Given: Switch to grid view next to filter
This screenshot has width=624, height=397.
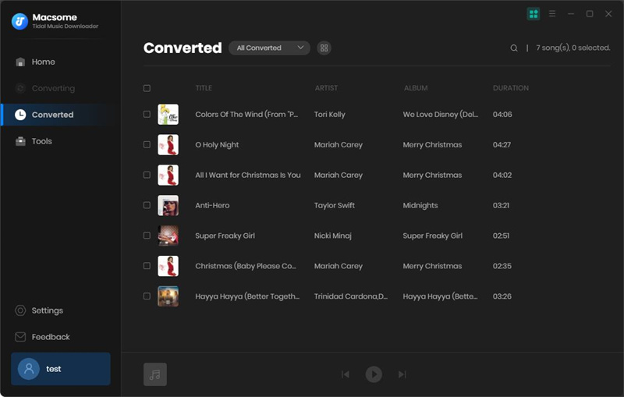Looking at the screenshot, I should 324,48.
